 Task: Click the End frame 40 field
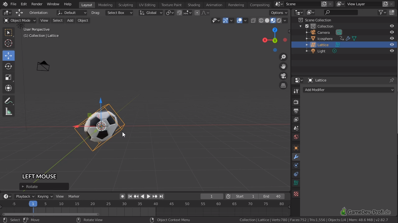tap(272, 196)
